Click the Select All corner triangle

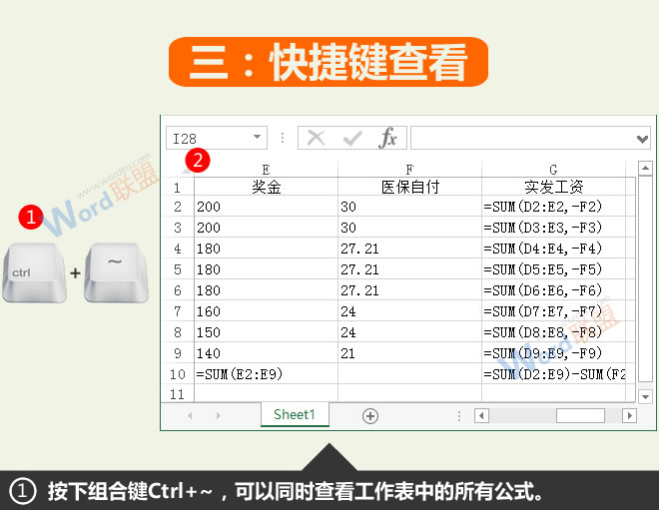coord(187,171)
